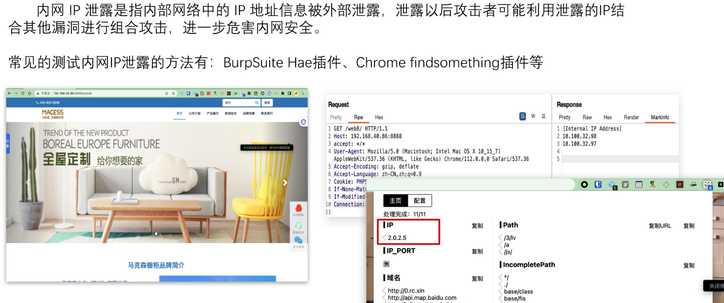Go to next carousel slide with right arrow
Screen dimensions: 724x303
pos(285,183)
